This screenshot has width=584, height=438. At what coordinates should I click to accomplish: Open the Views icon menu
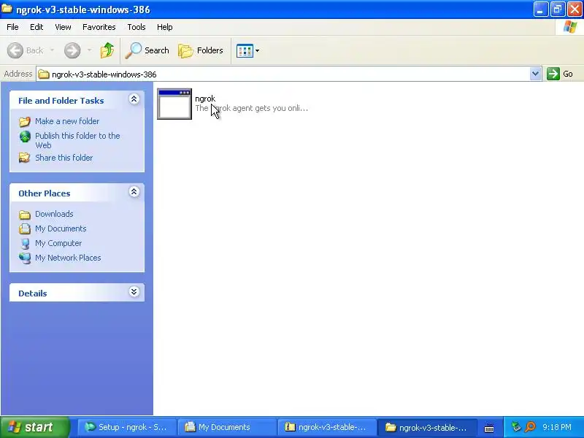click(x=247, y=50)
